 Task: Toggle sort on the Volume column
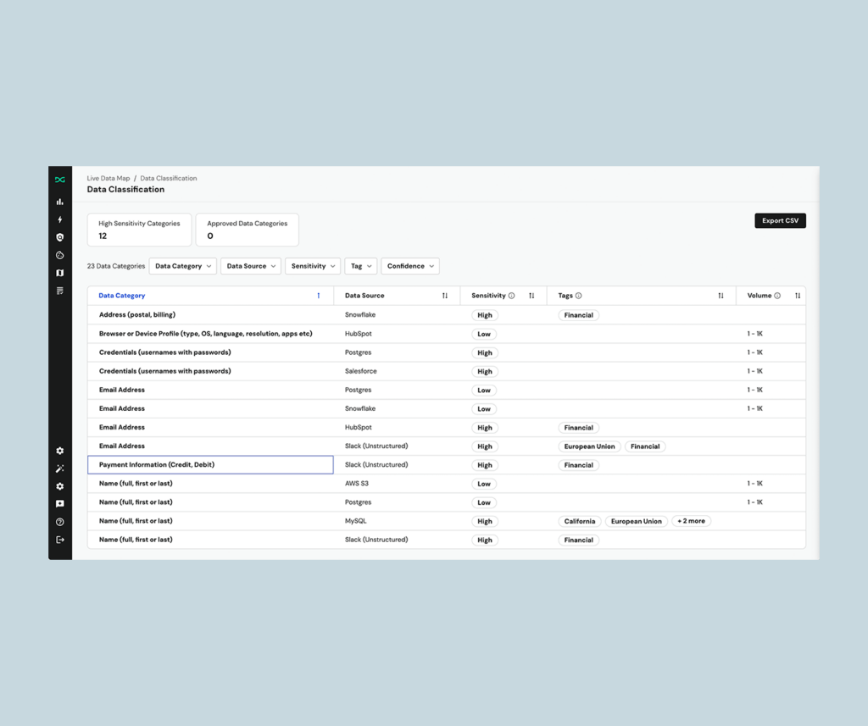tap(798, 296)
